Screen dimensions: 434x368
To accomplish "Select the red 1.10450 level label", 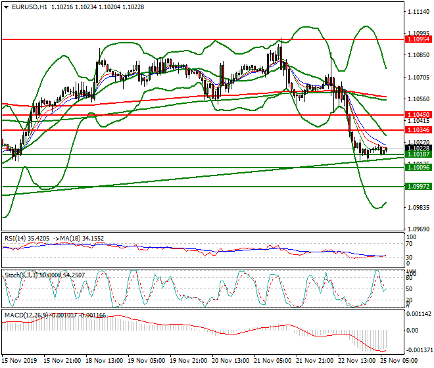I will click(418, 114).
